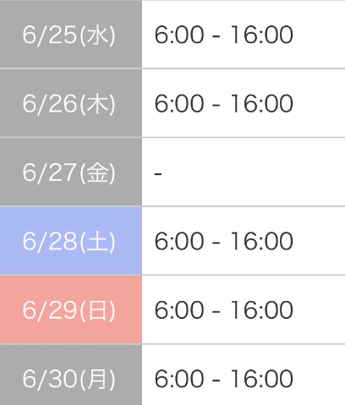
Task: Click the 月 weekday character
Action: tap(97, 380)
